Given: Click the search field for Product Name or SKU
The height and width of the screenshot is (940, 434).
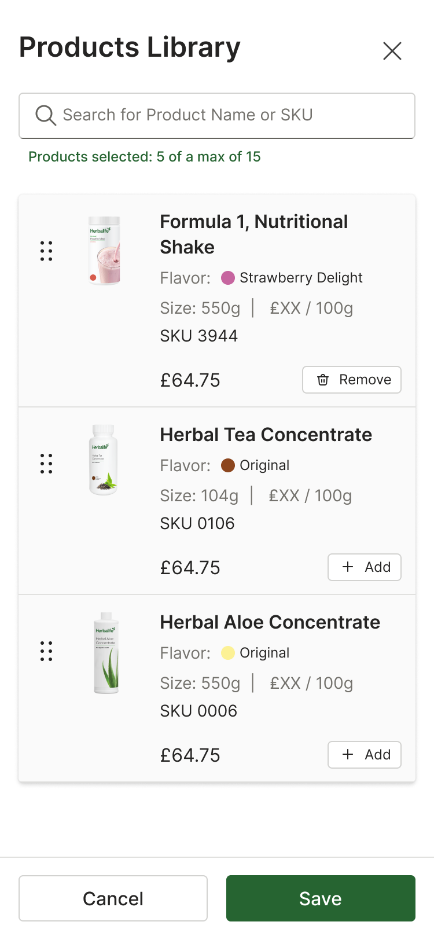Looking at the screenshot, I should pos(217,115).
